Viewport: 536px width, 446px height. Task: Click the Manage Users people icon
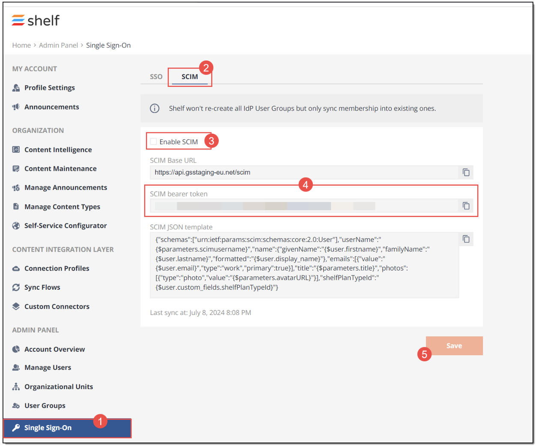click(16, 368)
